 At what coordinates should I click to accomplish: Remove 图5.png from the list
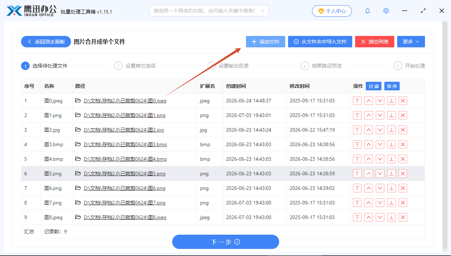(x=403, y=174)
